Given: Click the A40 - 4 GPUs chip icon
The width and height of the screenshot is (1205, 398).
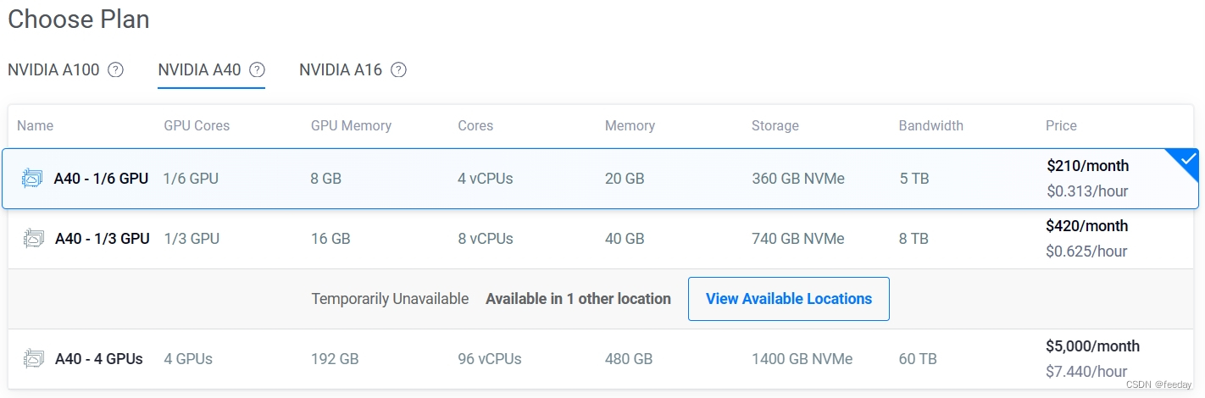Looking at the screenshot, I should click(x=34, y=359).
